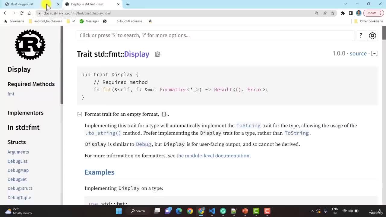The width and height of the screenshot is (386, 217).
Task: Open the Windows Start menu
Action: [x=119, y=211]
